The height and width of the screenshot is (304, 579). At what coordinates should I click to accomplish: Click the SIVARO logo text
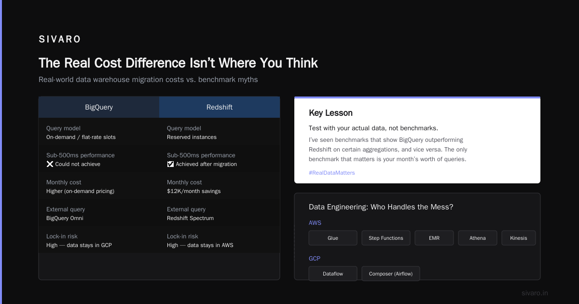pos(60,40)
